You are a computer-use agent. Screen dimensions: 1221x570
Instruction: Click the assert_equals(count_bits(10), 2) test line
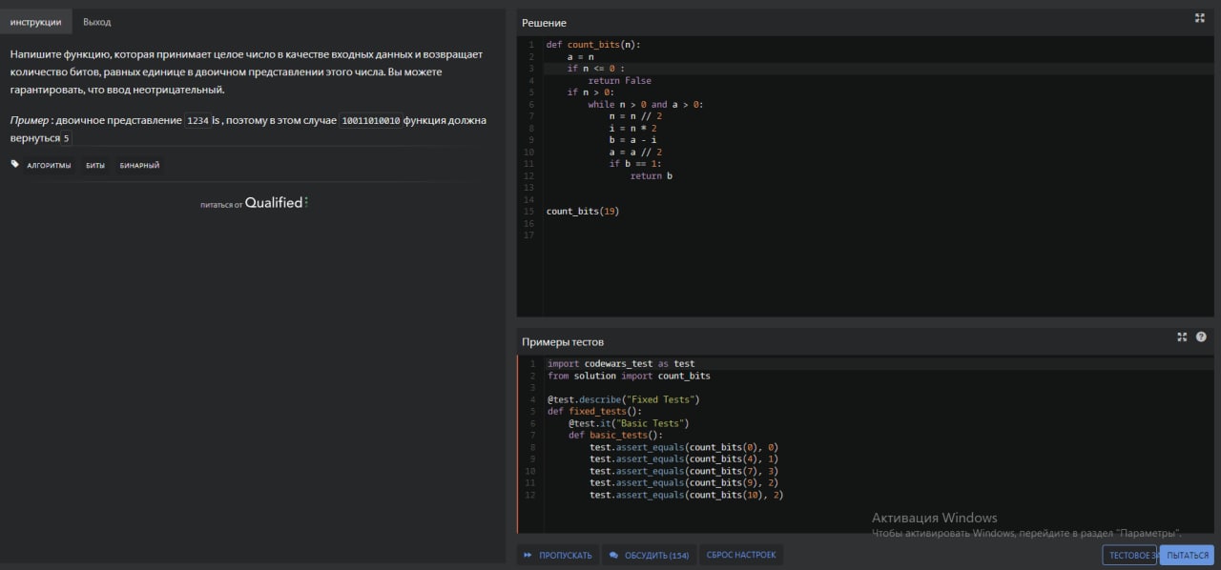tap(686, 495)
